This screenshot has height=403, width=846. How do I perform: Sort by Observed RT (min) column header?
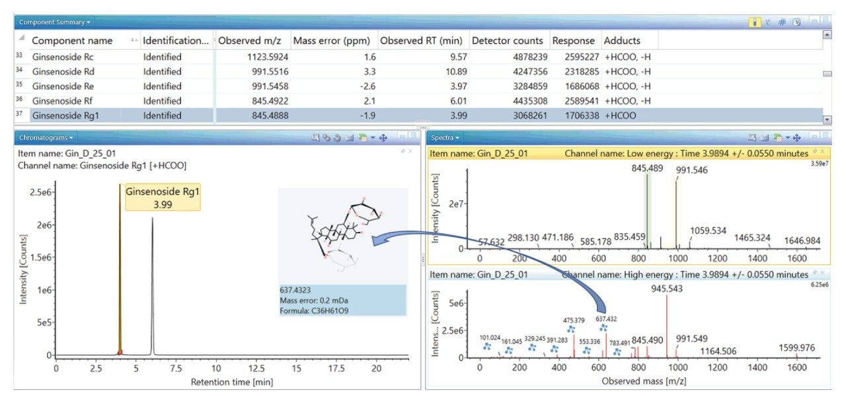pos(423,40)
